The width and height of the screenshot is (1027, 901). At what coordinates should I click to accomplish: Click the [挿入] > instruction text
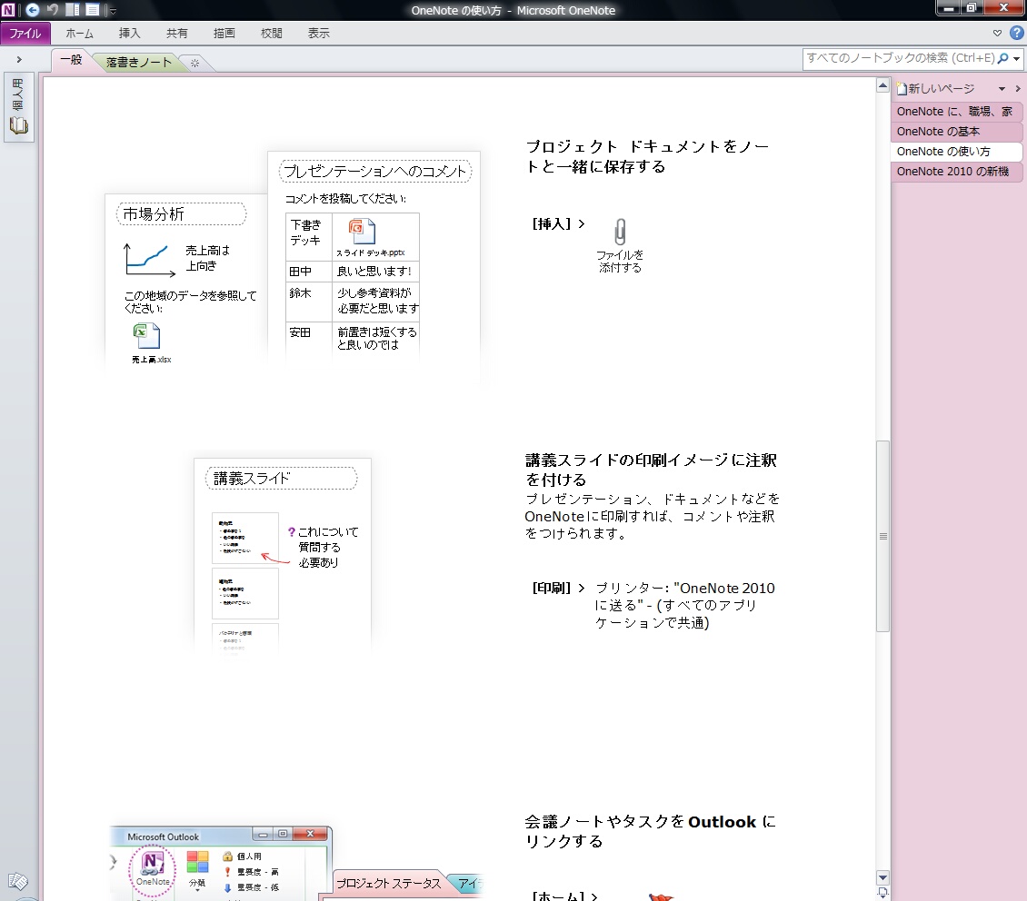point(558,223)
